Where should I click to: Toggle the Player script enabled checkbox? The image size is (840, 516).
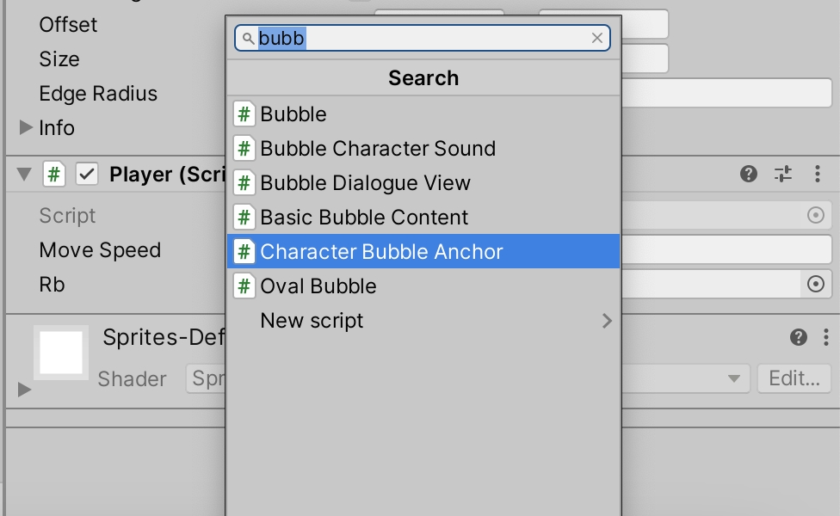[87, 175]
